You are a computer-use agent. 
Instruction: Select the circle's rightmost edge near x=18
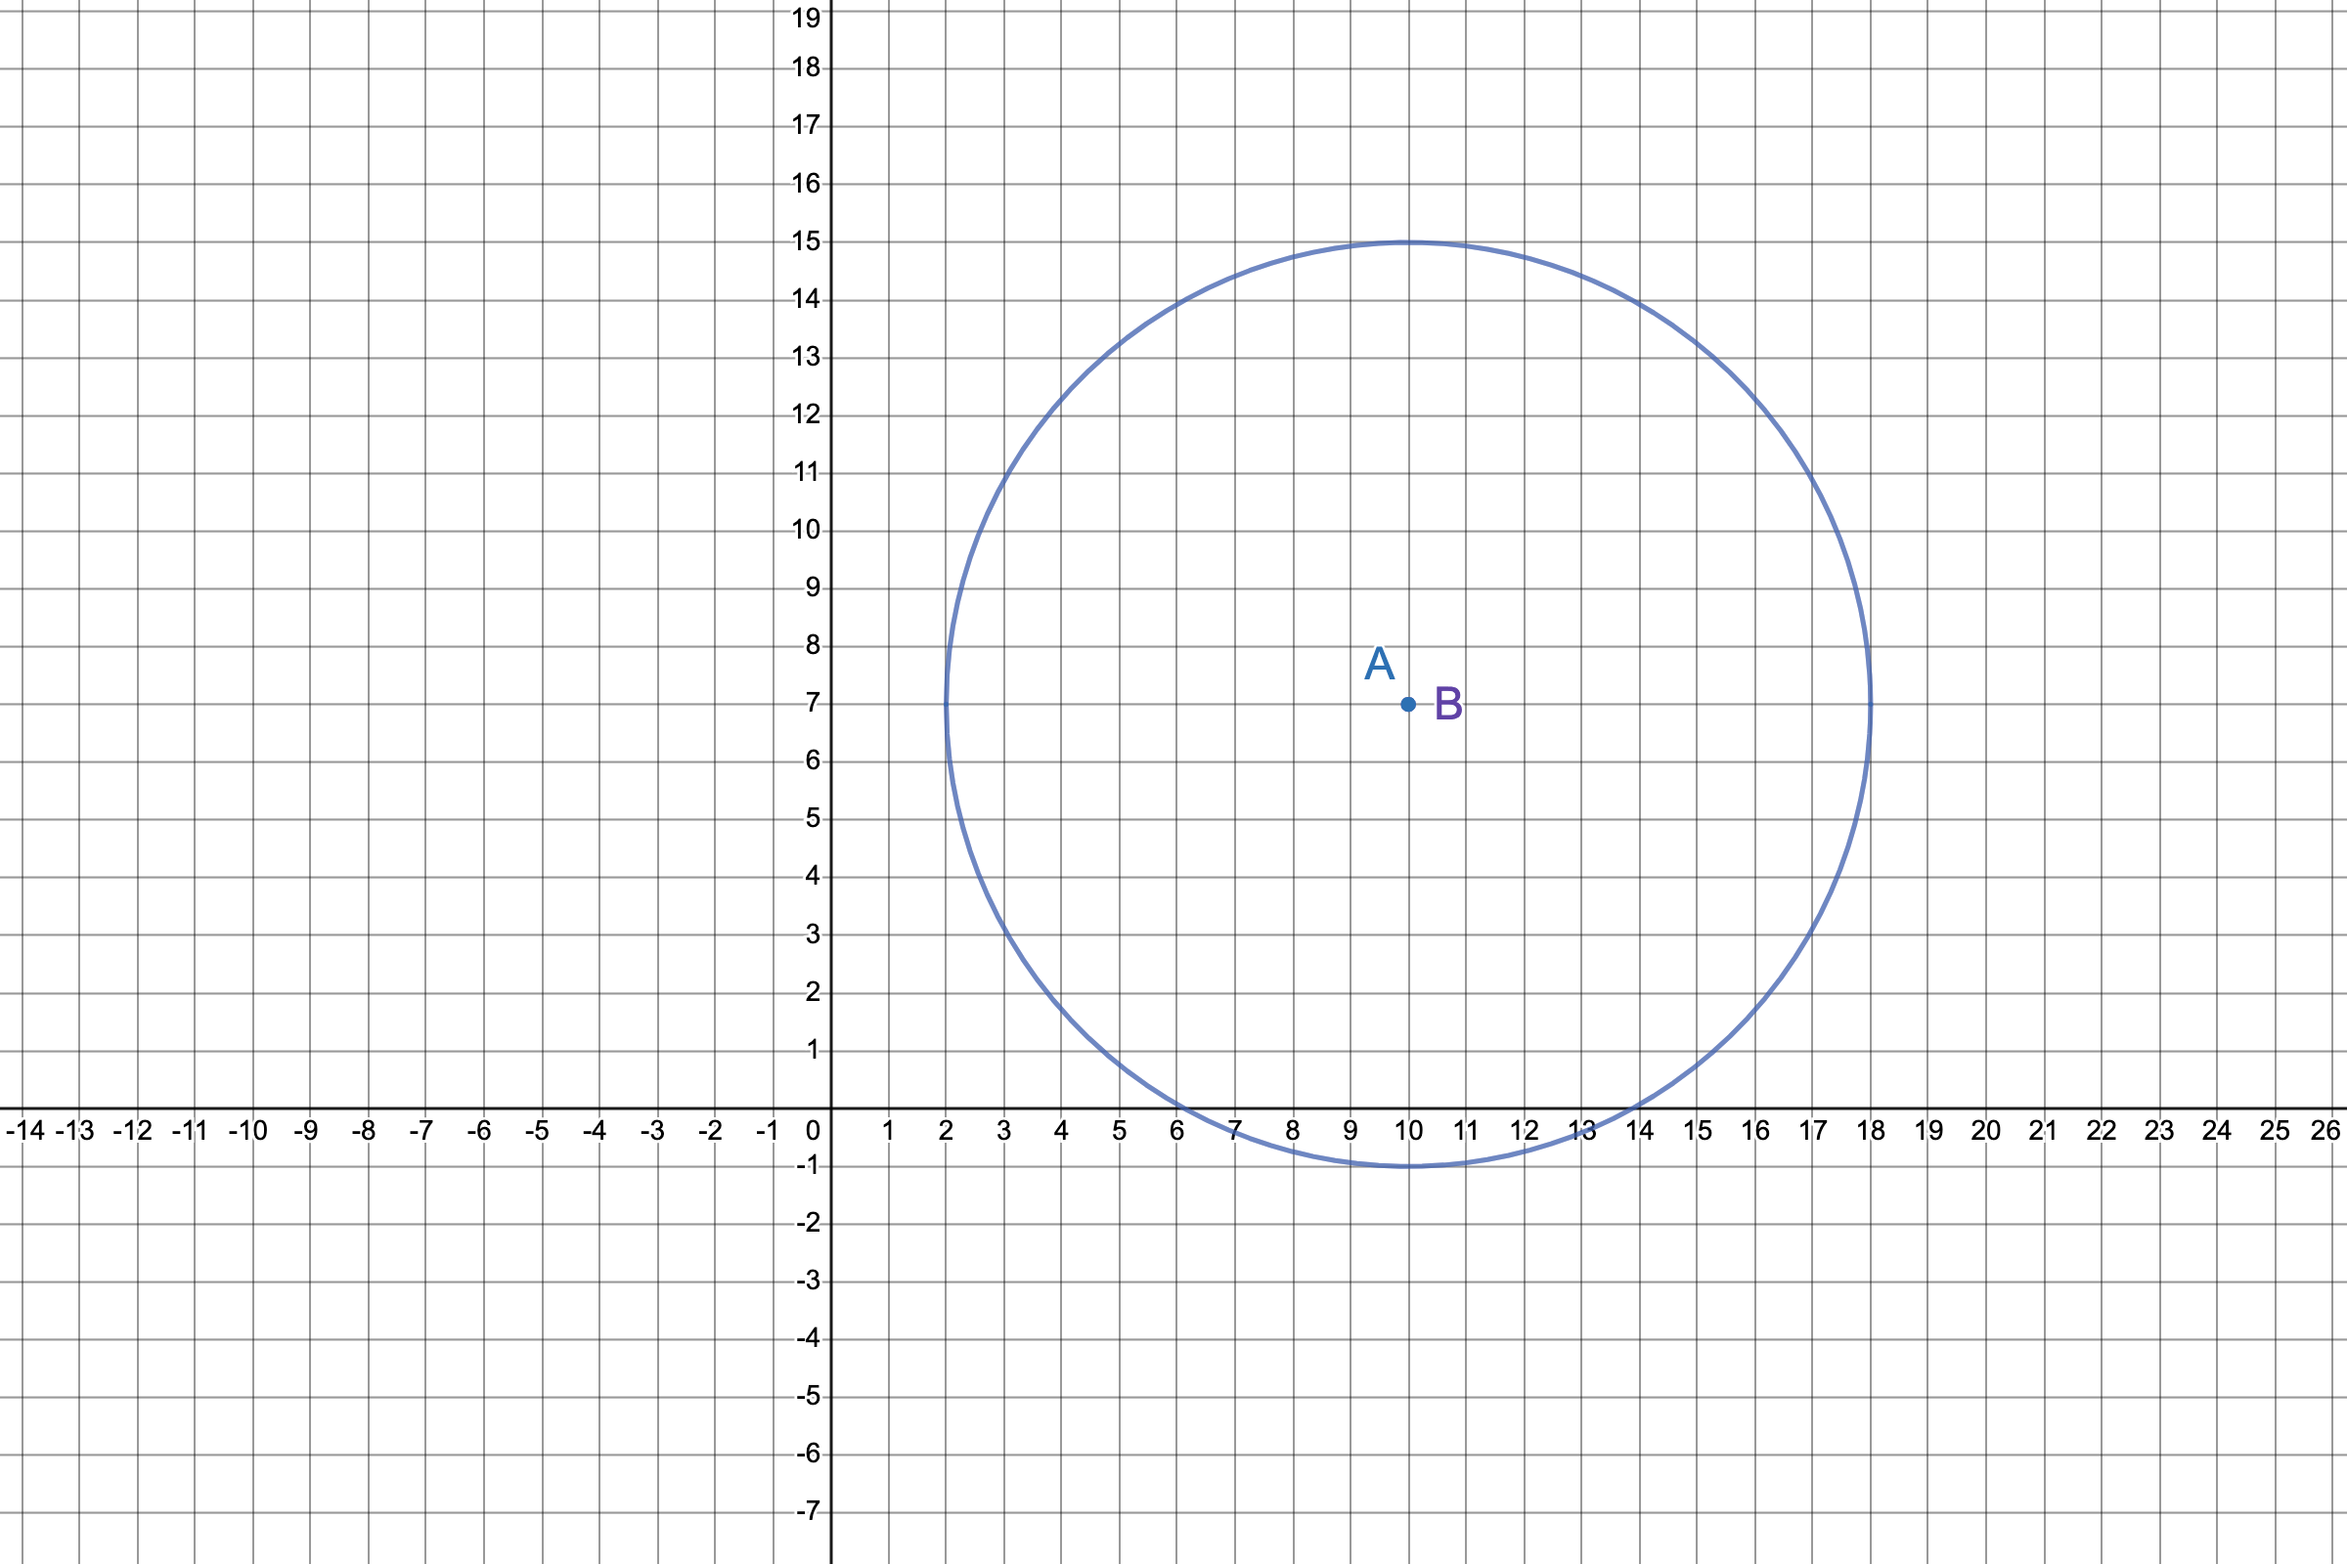coord(1873,704)
